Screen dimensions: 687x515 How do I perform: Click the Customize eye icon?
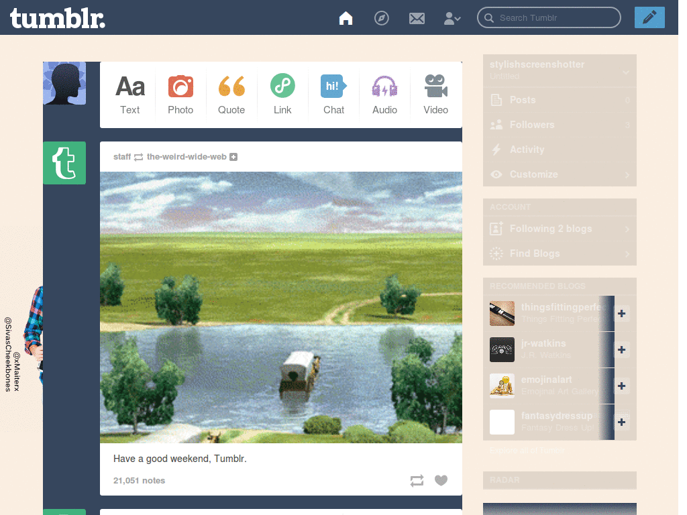pyautogui.click(x=496, y=174)
